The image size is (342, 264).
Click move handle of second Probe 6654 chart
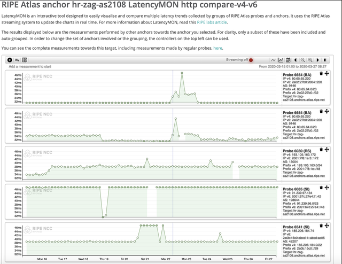[x=327, y=112]
